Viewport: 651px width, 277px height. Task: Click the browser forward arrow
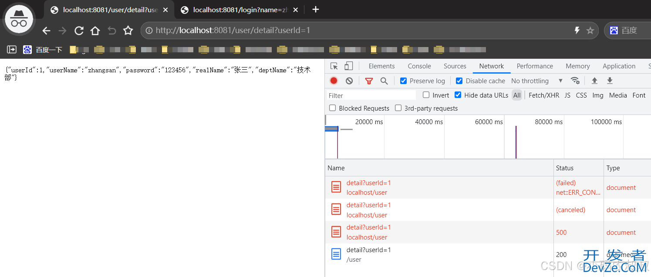(62, 30)
